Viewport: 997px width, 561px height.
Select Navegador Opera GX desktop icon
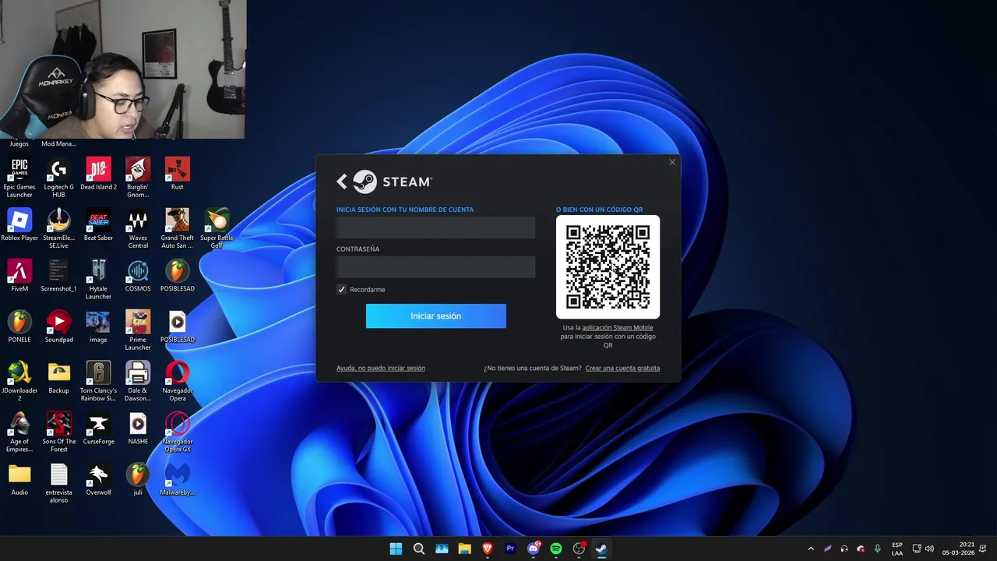[178, 432]
